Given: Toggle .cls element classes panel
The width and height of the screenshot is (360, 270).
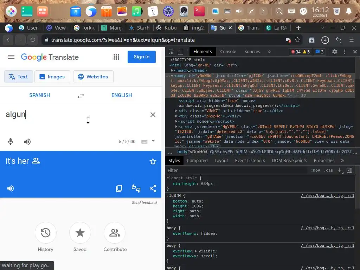Looking at the screenshot, I should [328, 171].
